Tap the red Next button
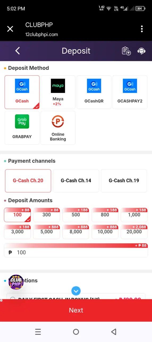The image size is (152, 342). click(x=76, y=310)
